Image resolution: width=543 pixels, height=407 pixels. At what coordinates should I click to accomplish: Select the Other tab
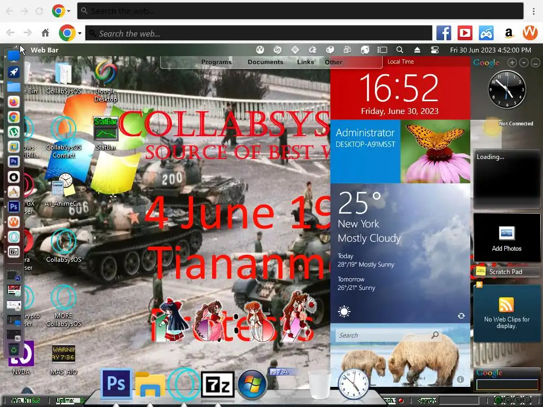tap(334, 63)
